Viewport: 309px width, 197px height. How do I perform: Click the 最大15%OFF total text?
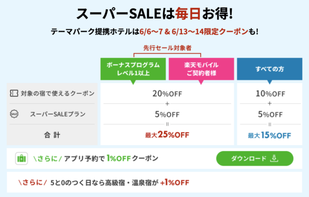tap(270, 135)
